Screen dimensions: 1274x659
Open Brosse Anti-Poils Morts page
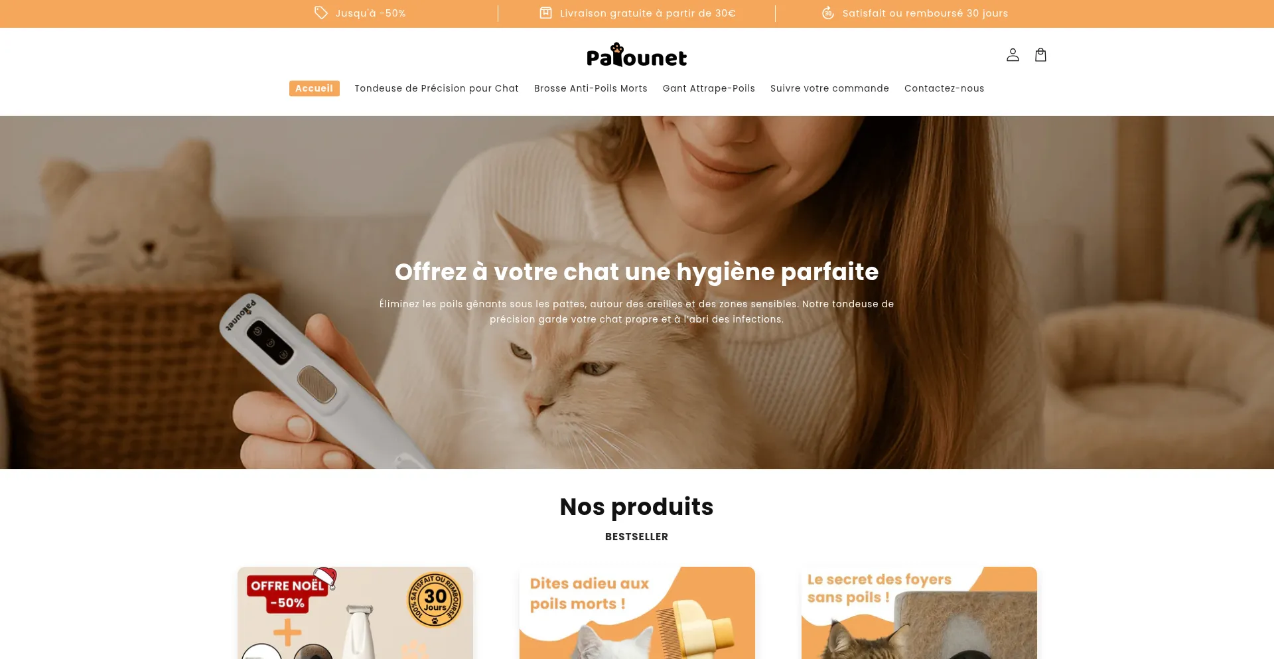[591, 88]
